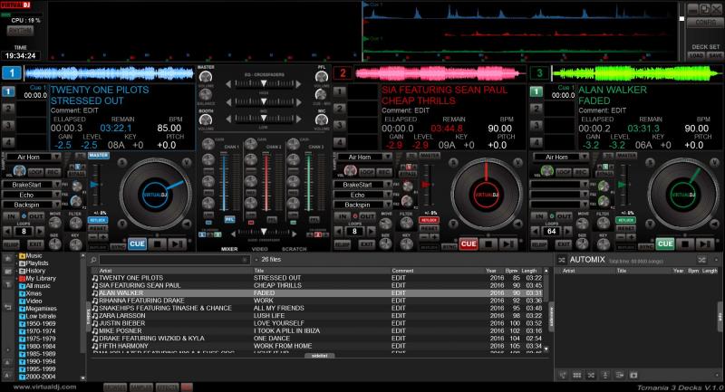Toggle PFL for mixer channel 3
Image resolution: width=725 pixels, height=392 pixels.
[x=314, y=220]
